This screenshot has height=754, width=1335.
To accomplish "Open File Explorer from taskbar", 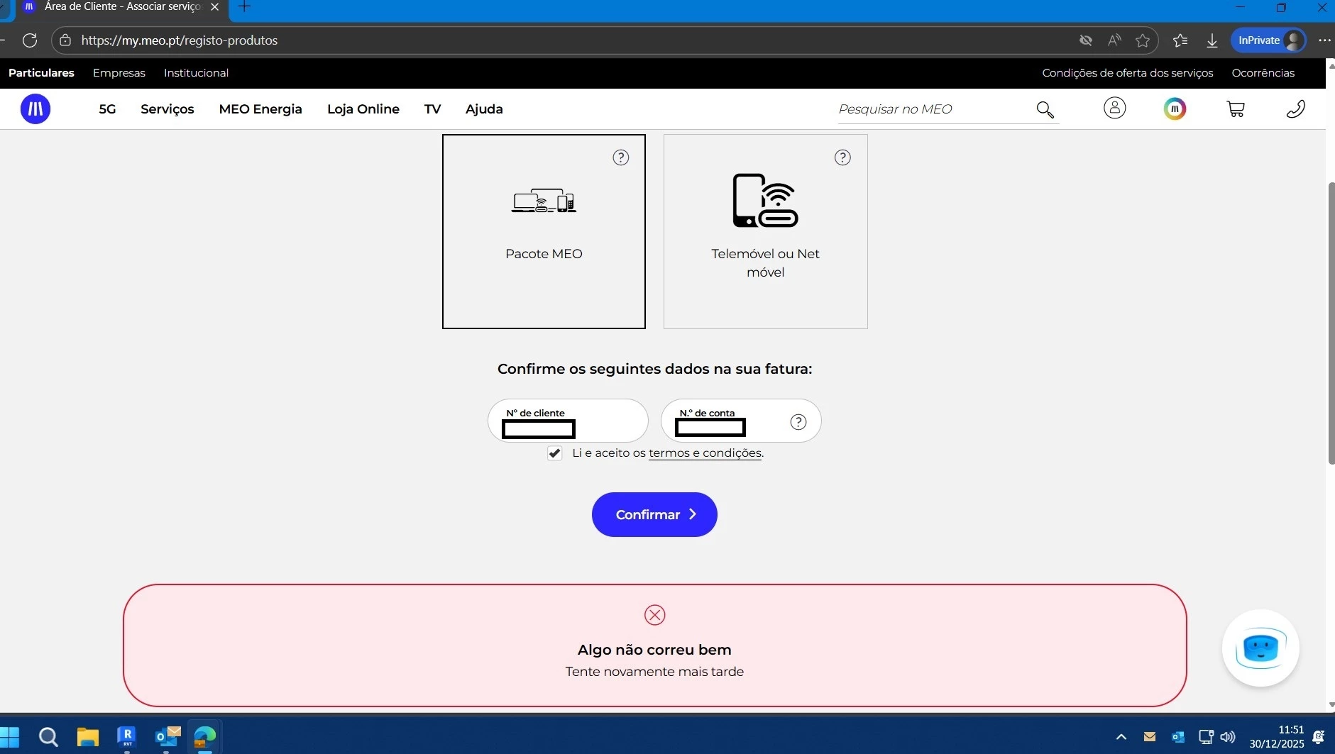I will [x=87, y=737].
